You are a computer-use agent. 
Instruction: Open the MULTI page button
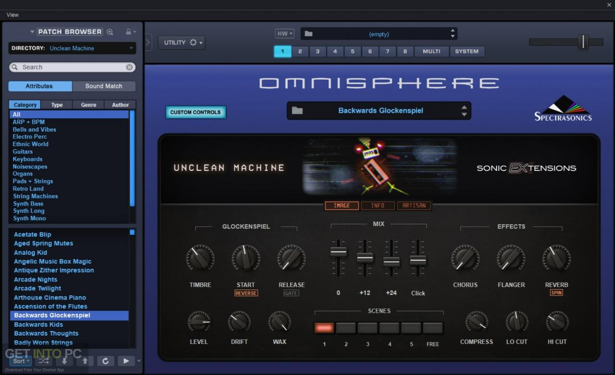[431, 51]
